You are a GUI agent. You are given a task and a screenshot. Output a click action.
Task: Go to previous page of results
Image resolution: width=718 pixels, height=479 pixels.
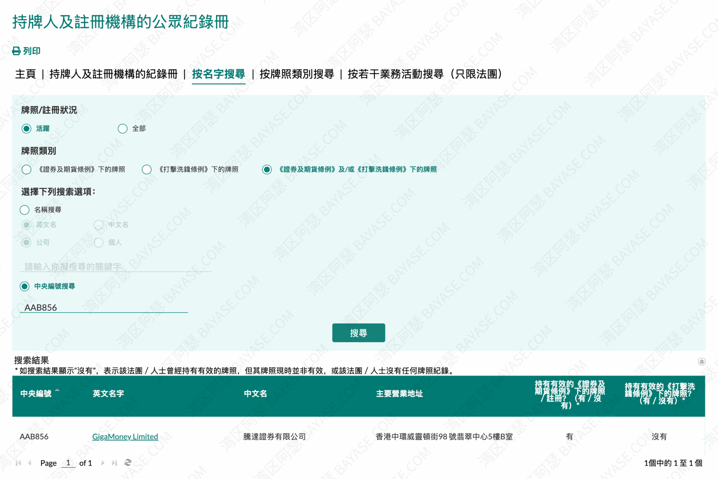(x=30, y=463)
